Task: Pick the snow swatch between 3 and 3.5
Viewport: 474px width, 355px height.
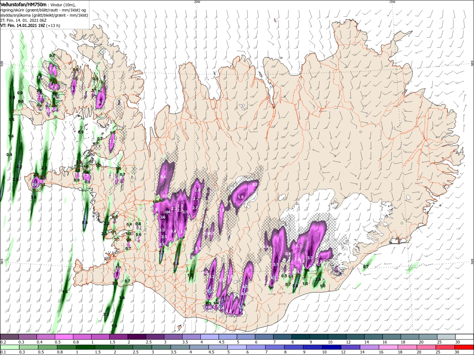Action: coord(173,337)
